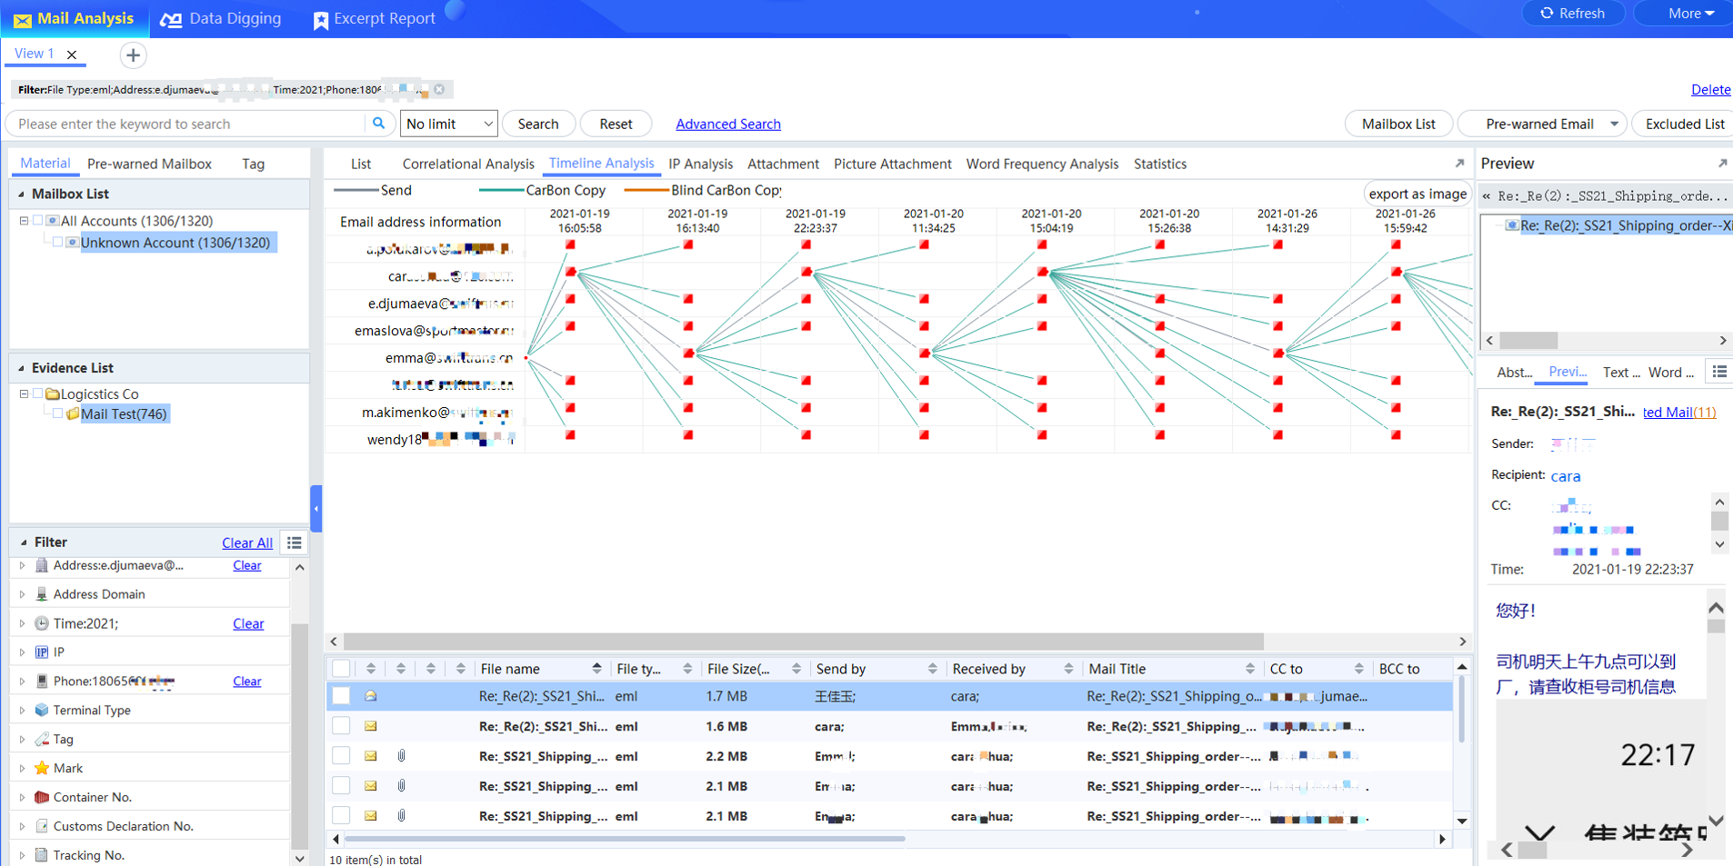Switch to the Picture Attachment tab
Viewport: 1733px width, 866px height.
click(892, 164)
